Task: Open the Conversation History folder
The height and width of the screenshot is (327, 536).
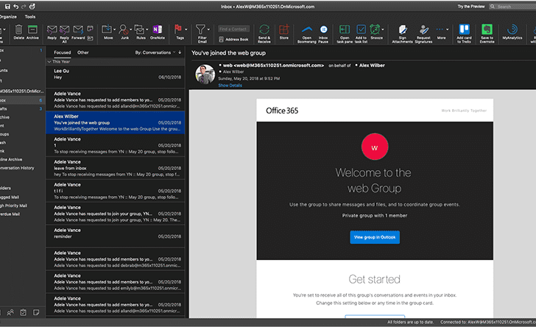Action: tap(17, 168)
